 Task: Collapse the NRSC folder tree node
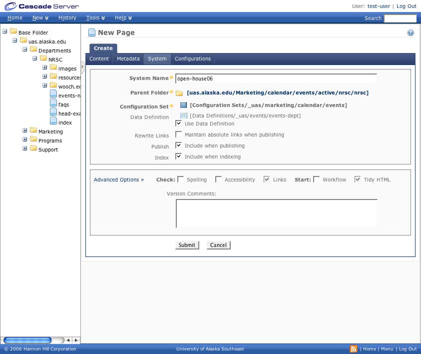35,59
